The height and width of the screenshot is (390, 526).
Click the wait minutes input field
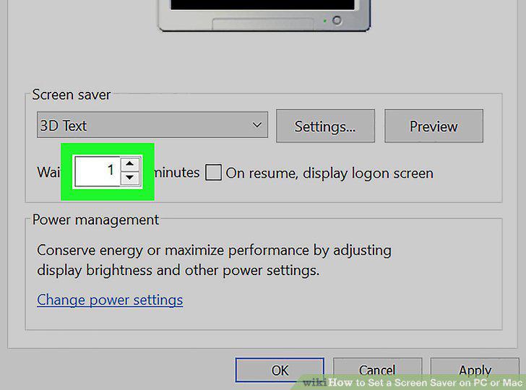[98, 171]
